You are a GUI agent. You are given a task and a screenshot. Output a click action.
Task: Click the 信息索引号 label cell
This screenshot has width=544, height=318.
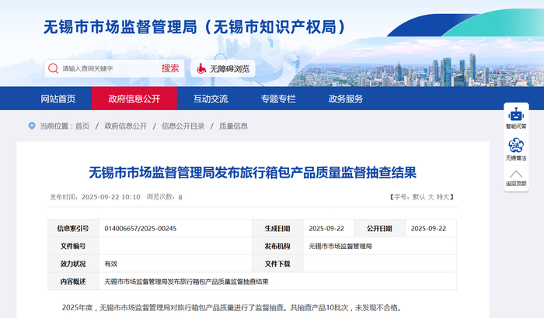click(x=73, y=228)
